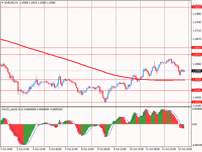The height and width of the screenshot is (152, 202).
Task: Click the open price 1.15569 in chart header
Action: click(x=24, y=3)
